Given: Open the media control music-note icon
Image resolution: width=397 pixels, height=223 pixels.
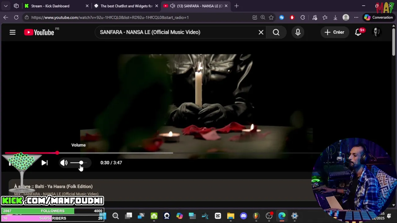Looking at the screenshot, I should pos(314,18).
